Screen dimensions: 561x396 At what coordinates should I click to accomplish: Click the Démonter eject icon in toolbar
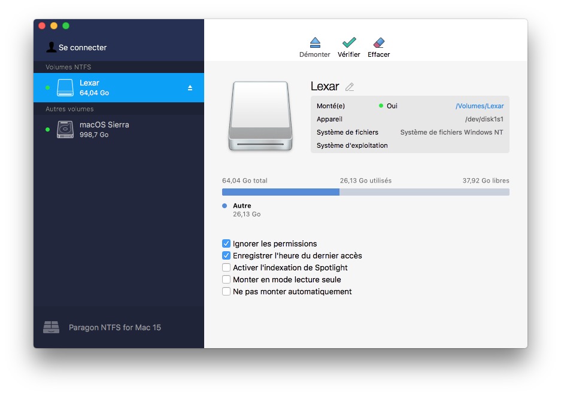(315, 42)
